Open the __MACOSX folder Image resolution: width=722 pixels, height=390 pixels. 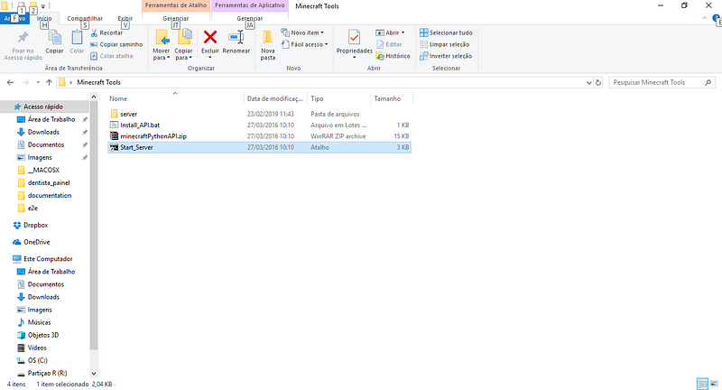coord(43,170)
